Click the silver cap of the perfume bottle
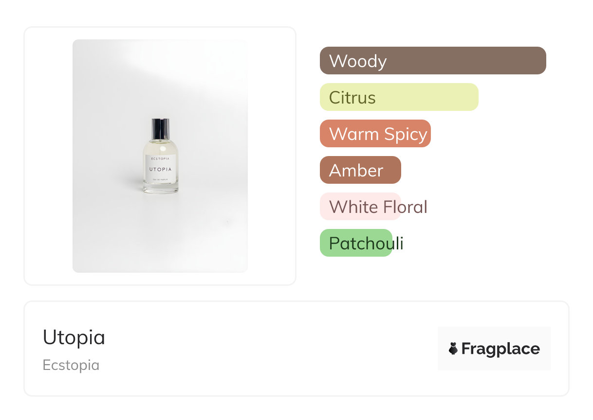 pyautogui.click(x=161, y=129)
